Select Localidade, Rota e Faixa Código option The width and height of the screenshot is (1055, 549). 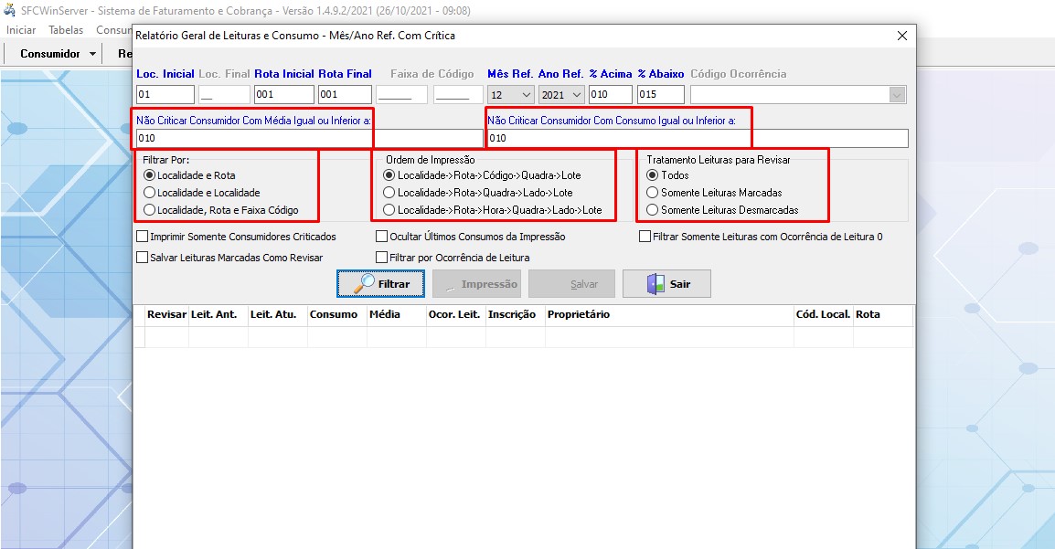[x=150, y=210]
